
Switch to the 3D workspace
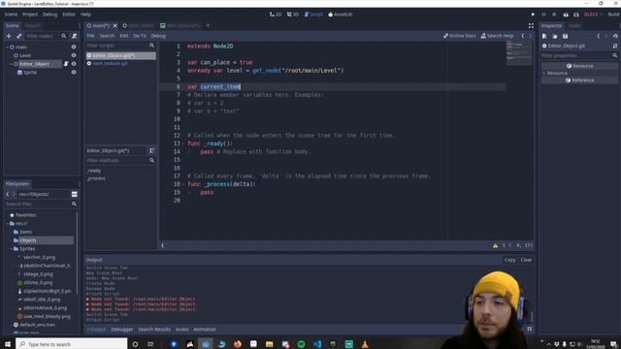[293, 15]
